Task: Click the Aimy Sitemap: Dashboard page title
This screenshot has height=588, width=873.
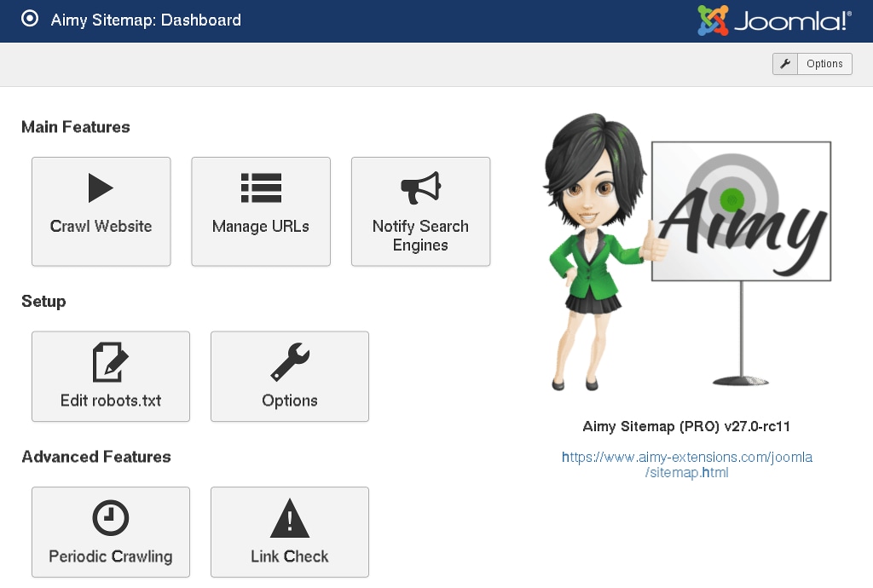Action: pos(146,20)
